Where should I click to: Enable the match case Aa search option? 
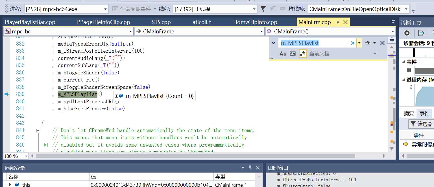[283, 53]
